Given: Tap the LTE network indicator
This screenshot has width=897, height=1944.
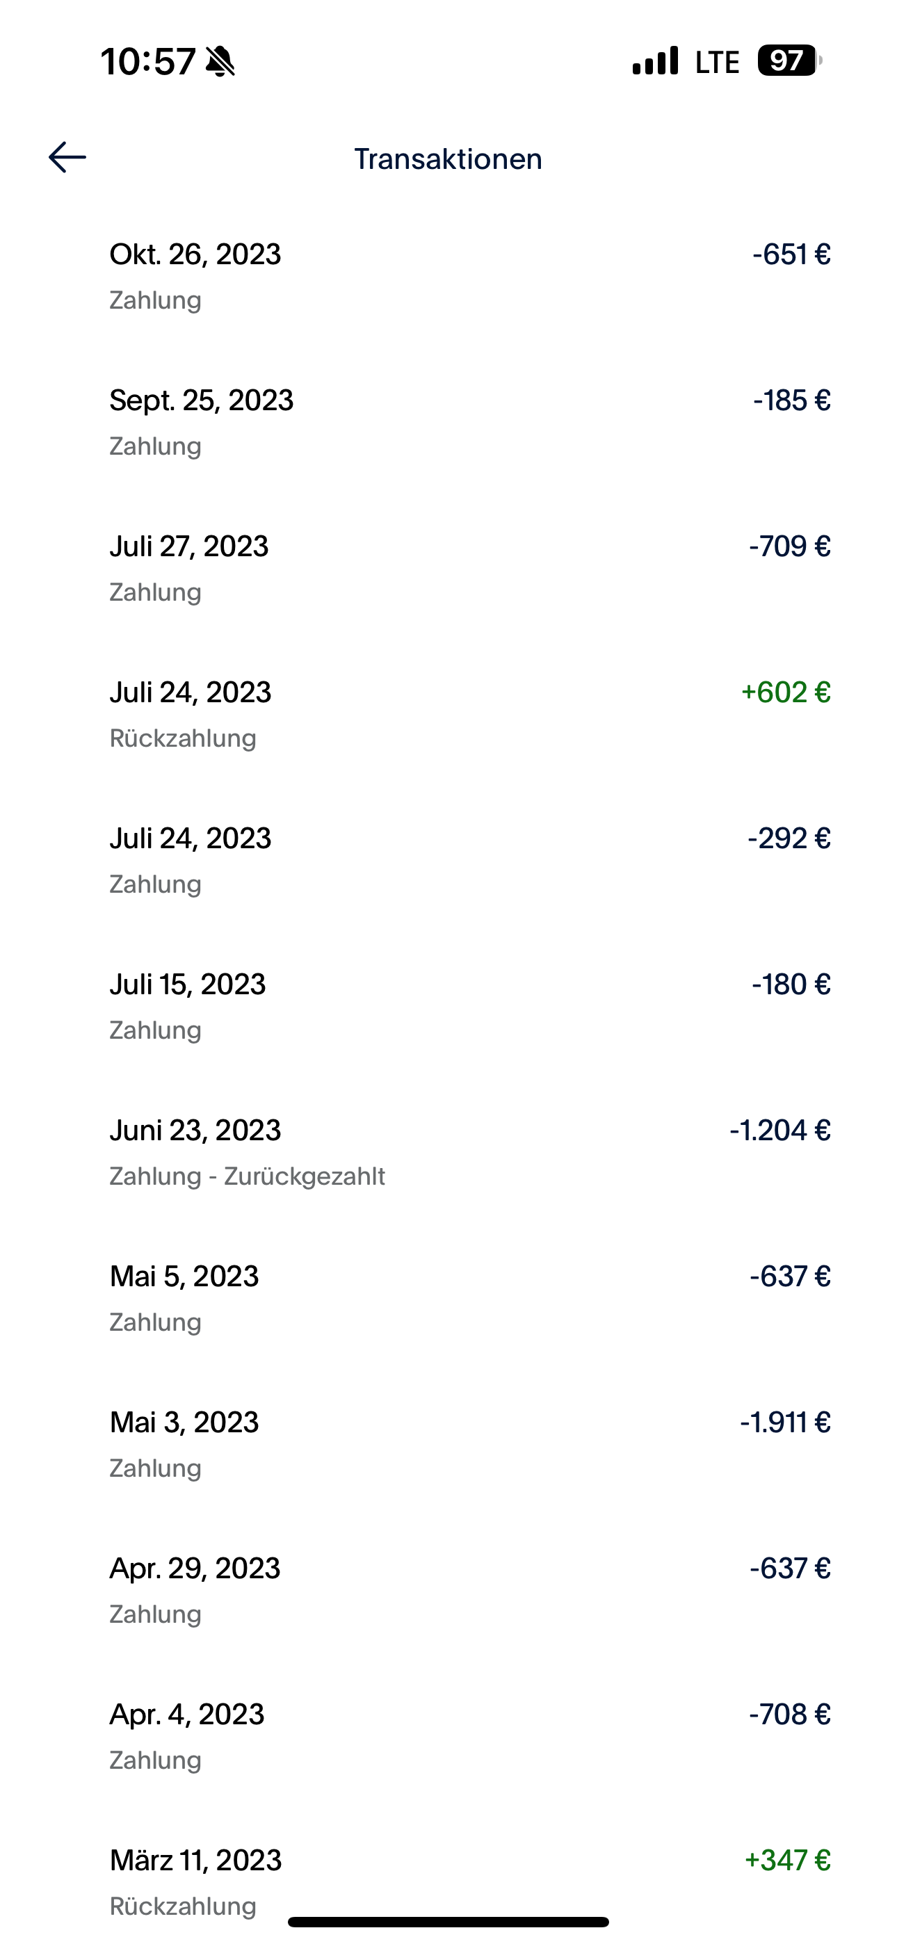Looking at the screenshot, I should 716,62.
